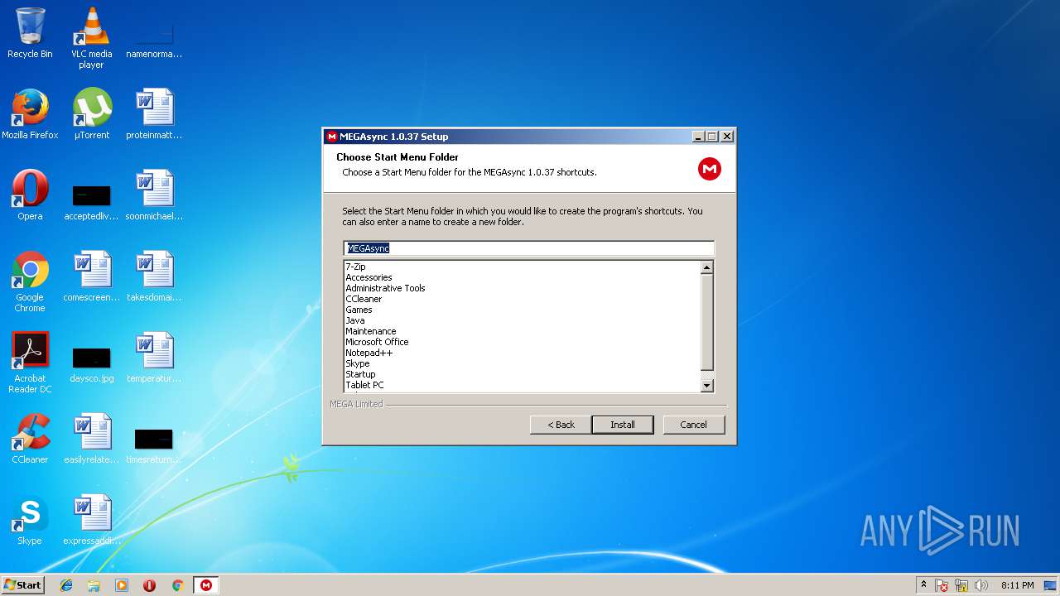Select Microsoft Office folder in list
This screenshot has width=1060, height=596.
pyautogui.click(x=523, y=342)
